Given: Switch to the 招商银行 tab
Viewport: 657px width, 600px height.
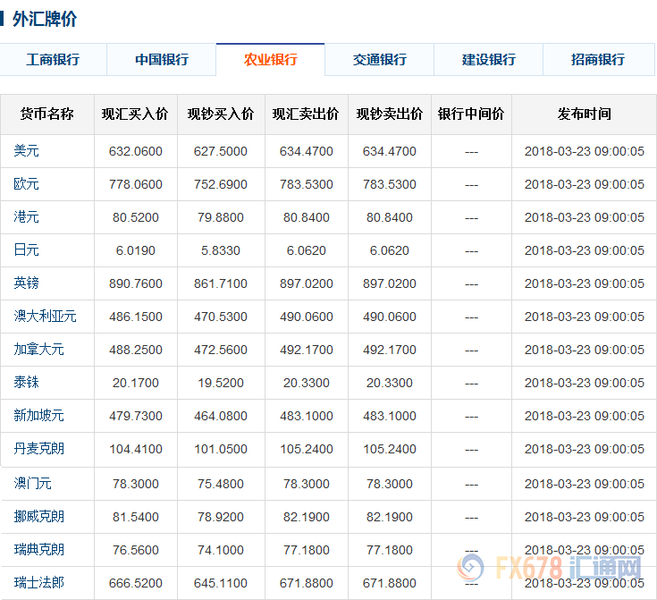Looking at the screenshot, I should pyautogui.click(x=598, y=60).
